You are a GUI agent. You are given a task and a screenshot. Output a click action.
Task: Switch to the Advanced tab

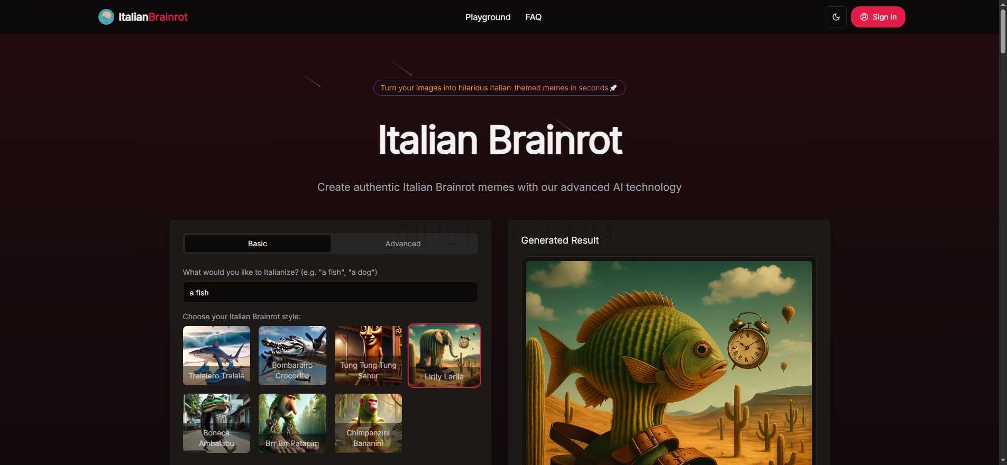(x=403, y=244)
